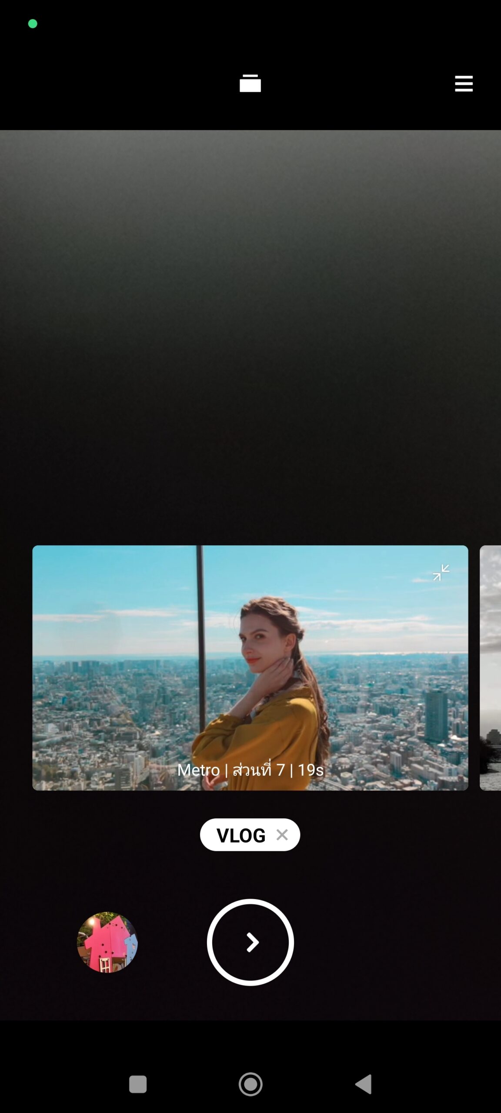
Task: Open the hamburger settings menu
Action: pyautogui.click(x=464, y=83)
